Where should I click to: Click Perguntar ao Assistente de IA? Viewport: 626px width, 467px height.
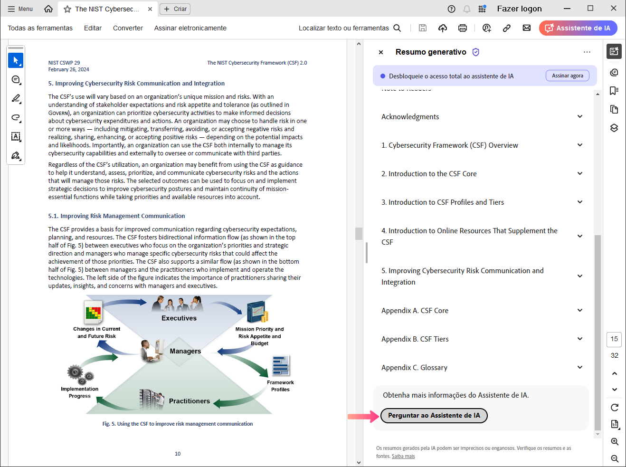pos(434,415)
